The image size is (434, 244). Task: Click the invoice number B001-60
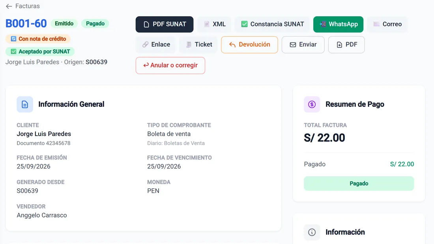(26, 24)
